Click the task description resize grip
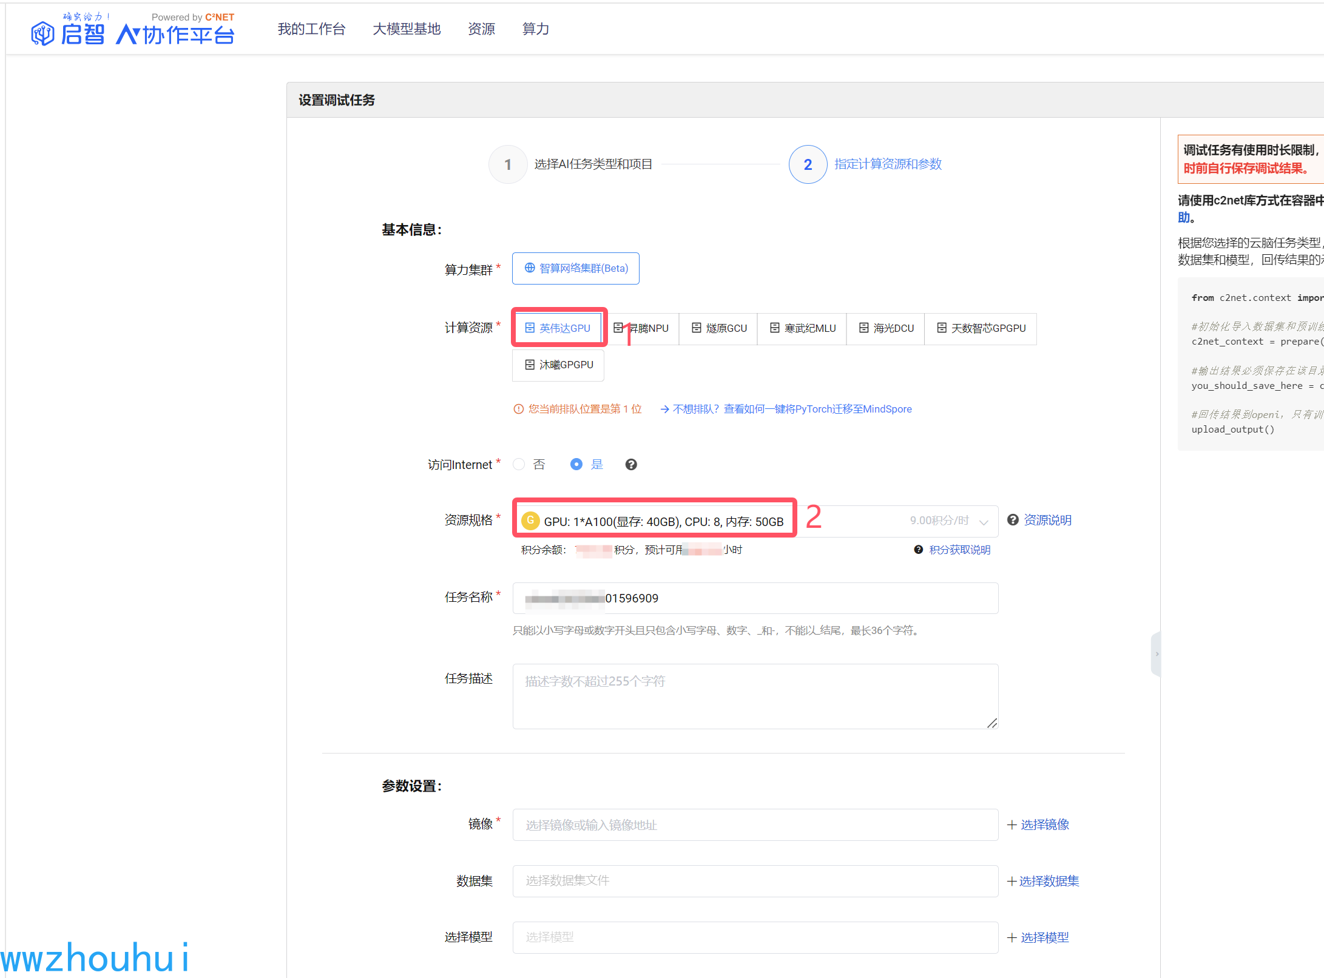The image size is (1324, 978). tap(992, 723)
